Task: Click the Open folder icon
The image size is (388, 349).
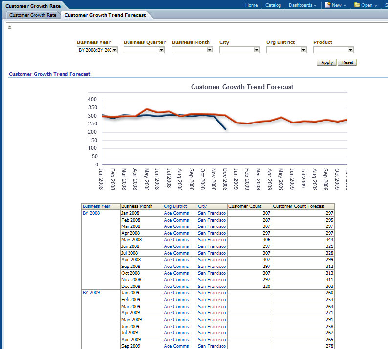Action: [x=357, y=5]
